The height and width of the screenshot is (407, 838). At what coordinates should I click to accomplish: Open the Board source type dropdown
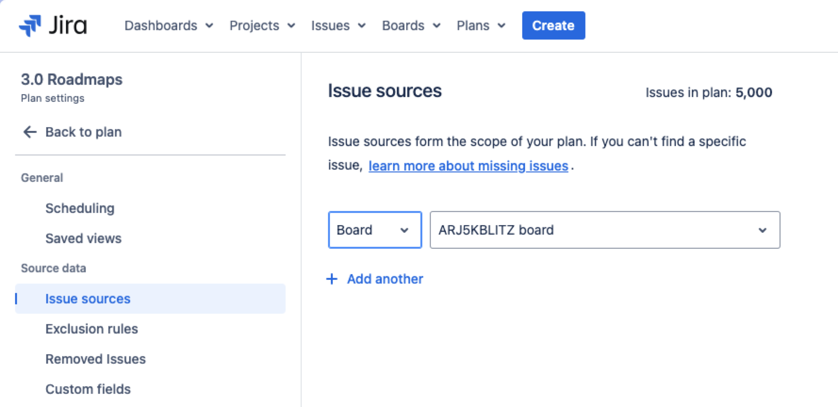375,230
